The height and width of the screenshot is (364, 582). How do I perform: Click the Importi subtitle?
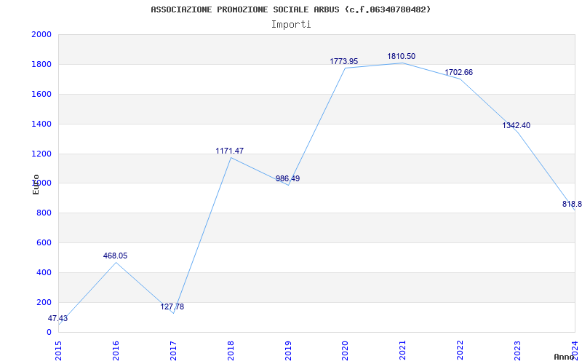coord(291,25)
